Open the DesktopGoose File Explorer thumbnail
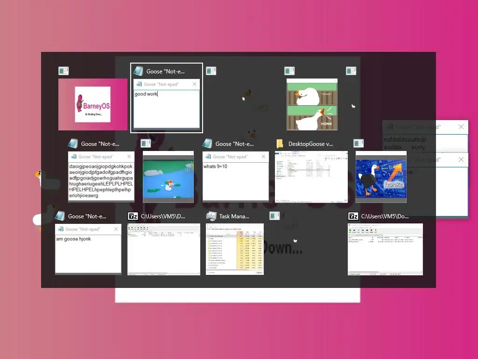The width and height of the screenshot is (478, 359). coord(311,177)
